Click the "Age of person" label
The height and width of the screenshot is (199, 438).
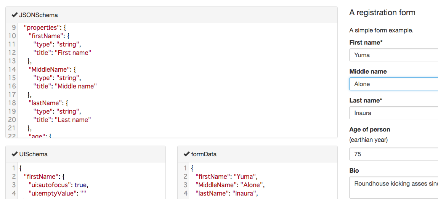(369, 129)
